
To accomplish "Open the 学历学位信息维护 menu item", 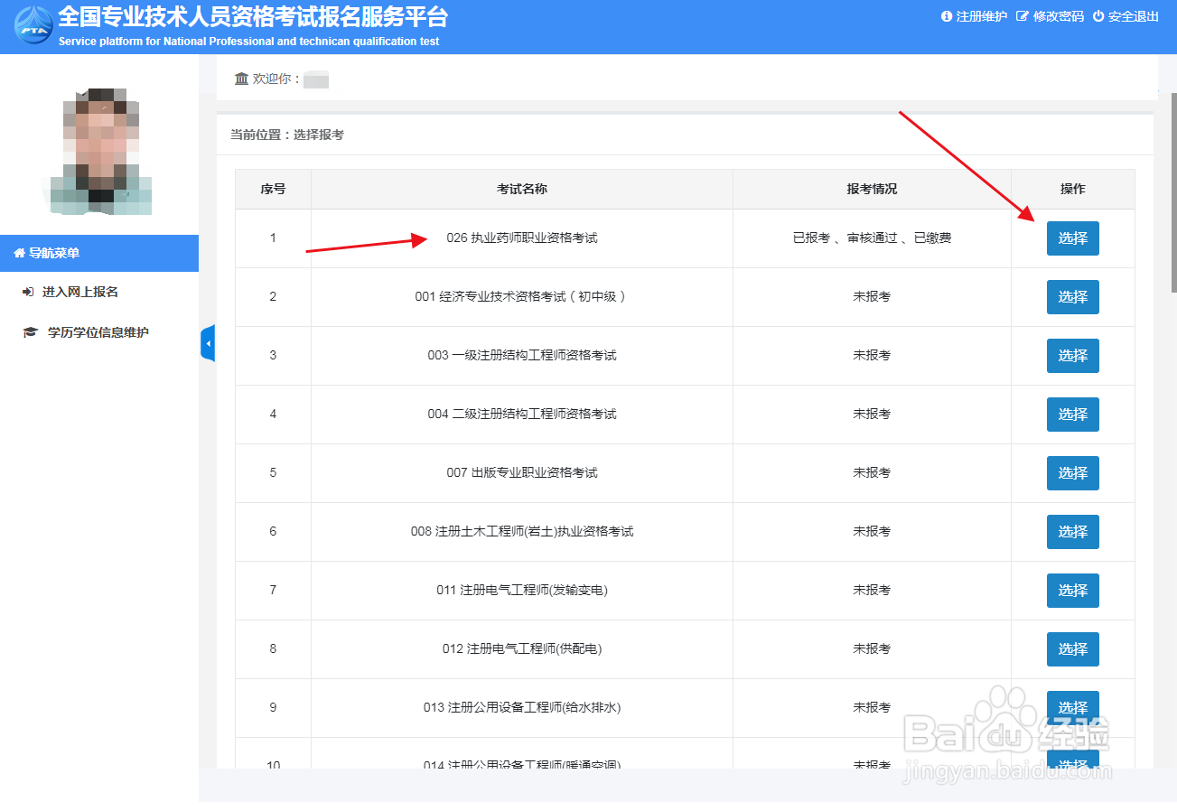I will [86, 331].
